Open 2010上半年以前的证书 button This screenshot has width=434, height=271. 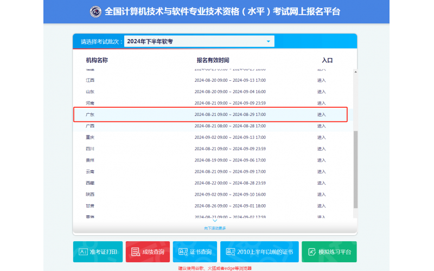click(259, 251)
